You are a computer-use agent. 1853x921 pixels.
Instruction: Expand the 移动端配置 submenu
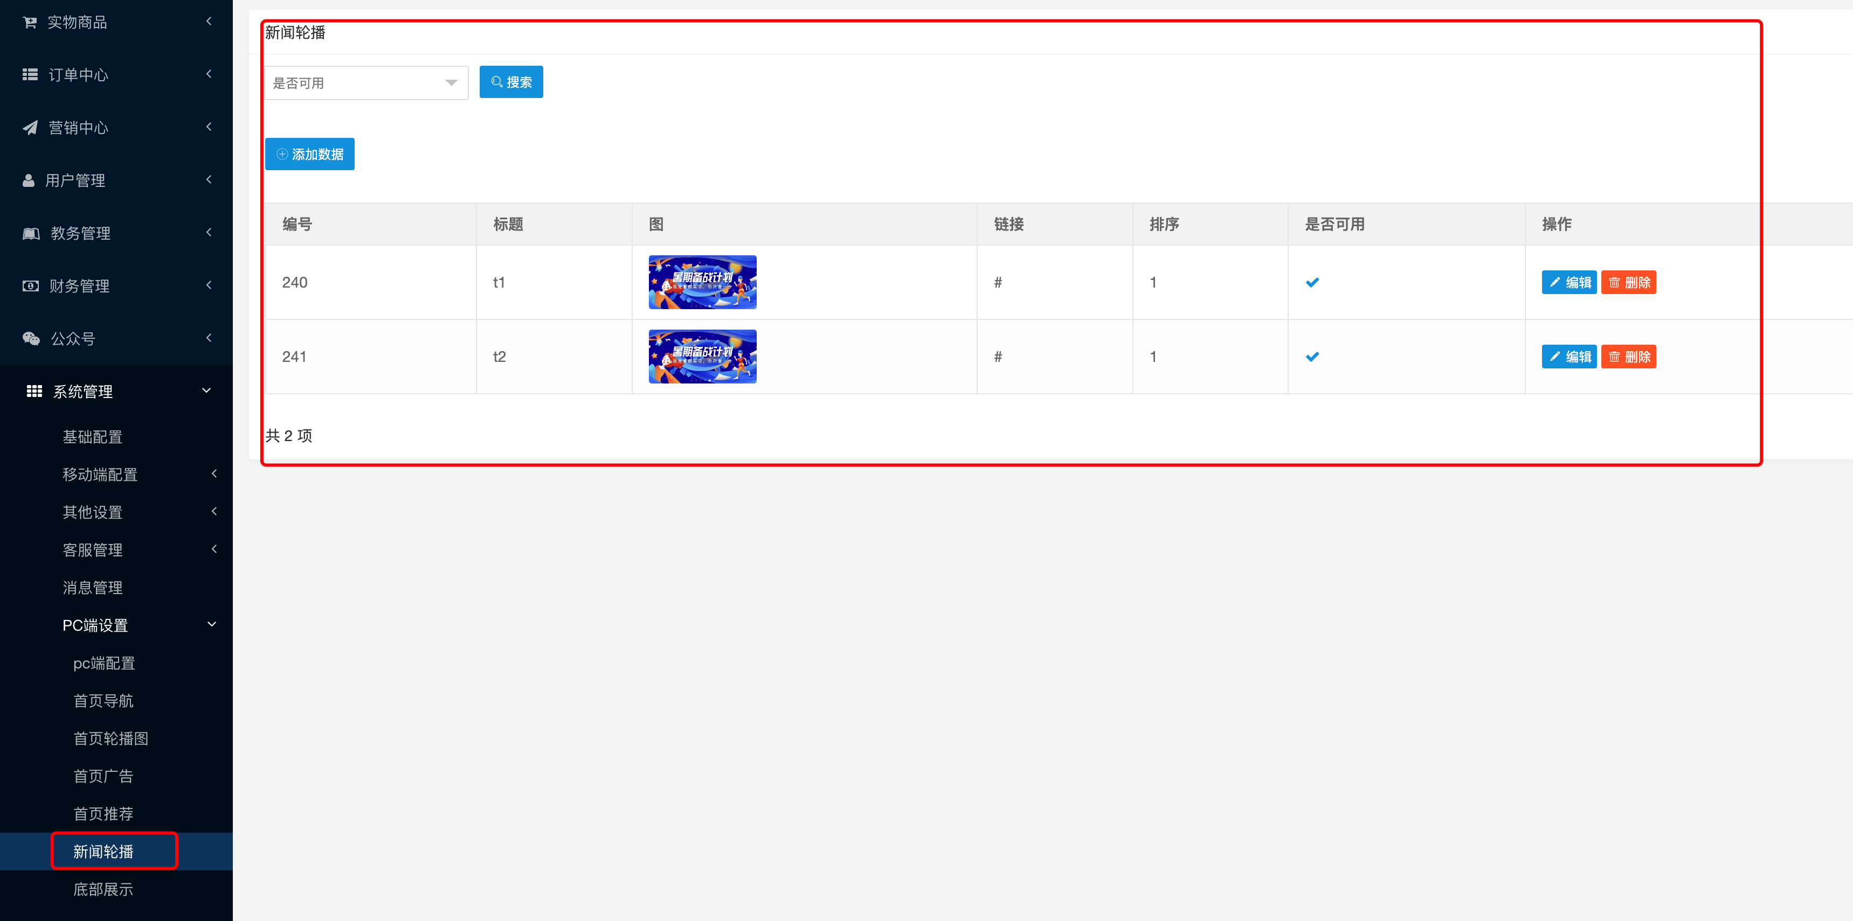[x=213, y=474]
